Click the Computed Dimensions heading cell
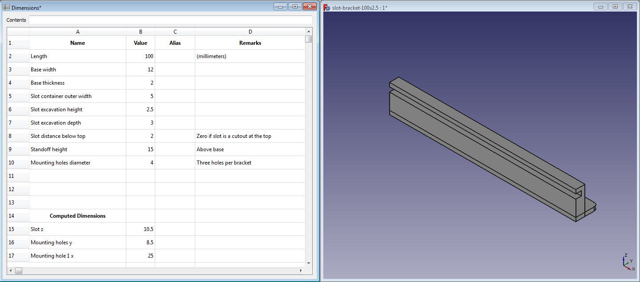Viewport: 640px width, 282px height. pyautogui.click(x=77, y=215)
